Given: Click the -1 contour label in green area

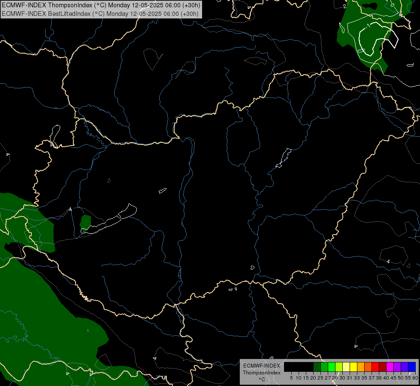Looking at the screenshot, I should coord(368,25).
